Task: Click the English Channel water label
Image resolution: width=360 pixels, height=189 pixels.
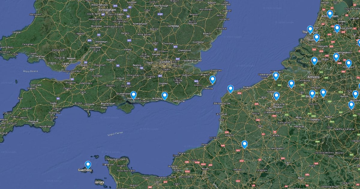Action: 115,134
